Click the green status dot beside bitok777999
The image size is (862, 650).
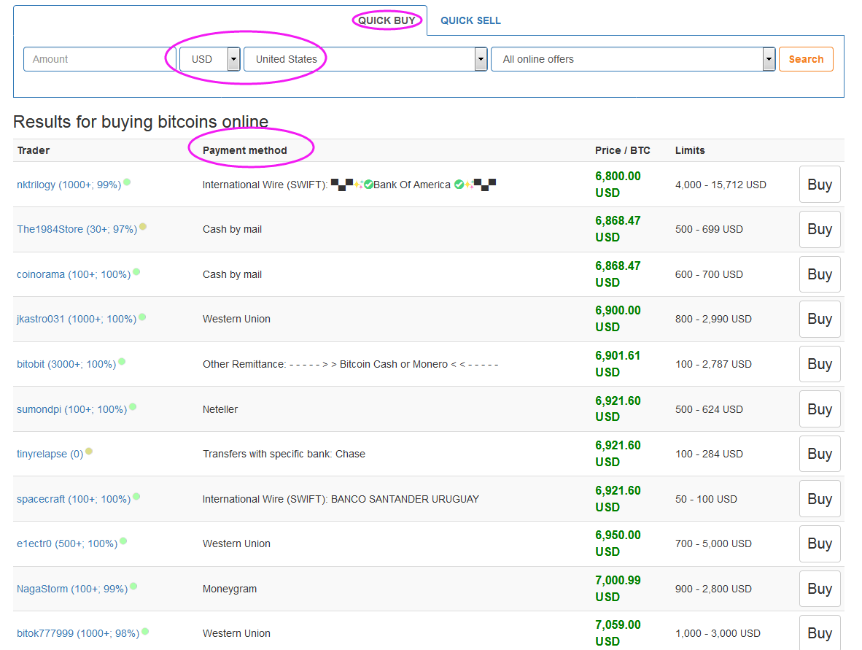tap(145, 631)
